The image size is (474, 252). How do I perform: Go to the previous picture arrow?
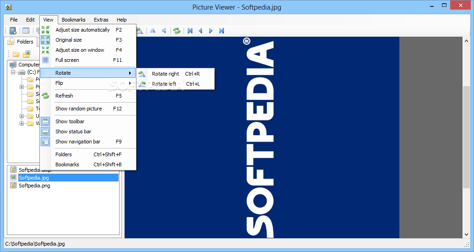(x=201, y=31)
